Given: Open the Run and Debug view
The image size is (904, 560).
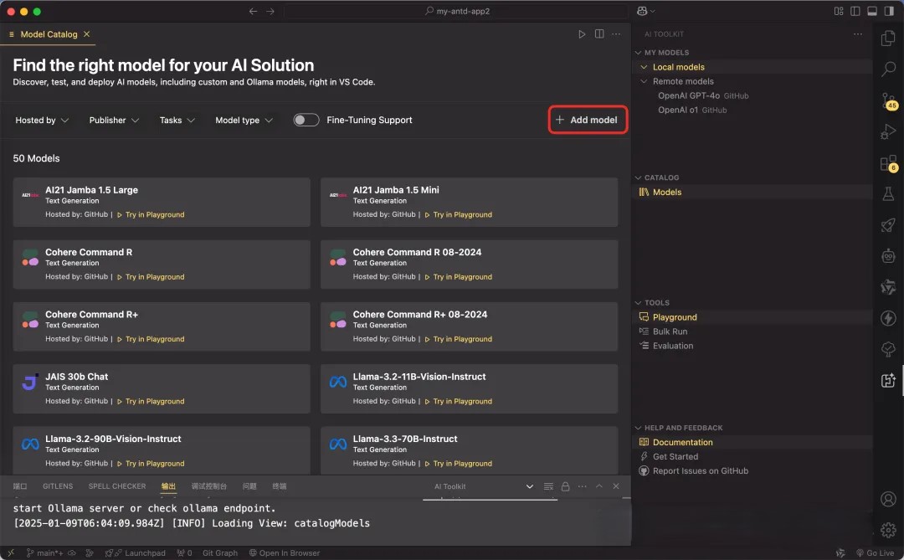Looking at the screenshot, I should (888, 132).
